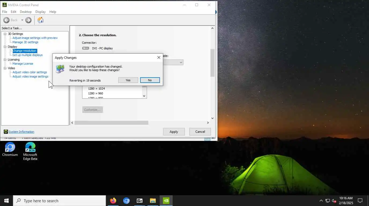Select Manage 3D settings task

click(25, 42)
